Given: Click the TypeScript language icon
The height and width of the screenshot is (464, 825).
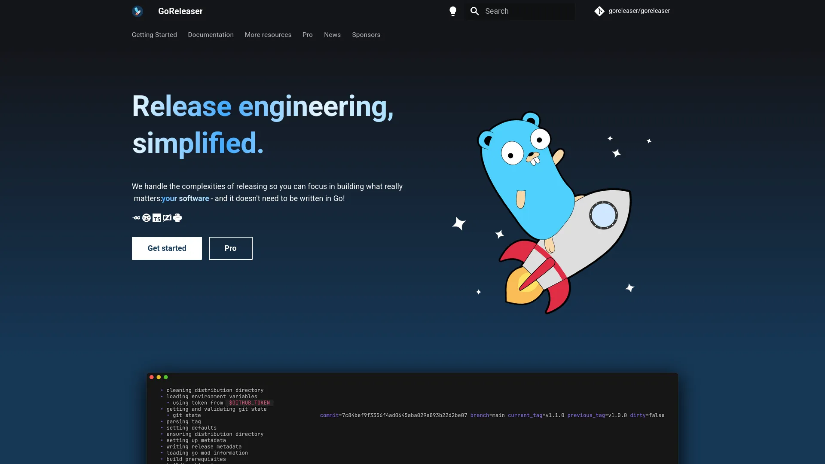Looking at the screenshot, I should tap(157, 218).
